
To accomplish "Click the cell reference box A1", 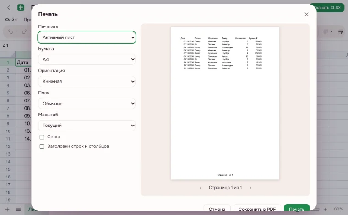I will 6,46.
